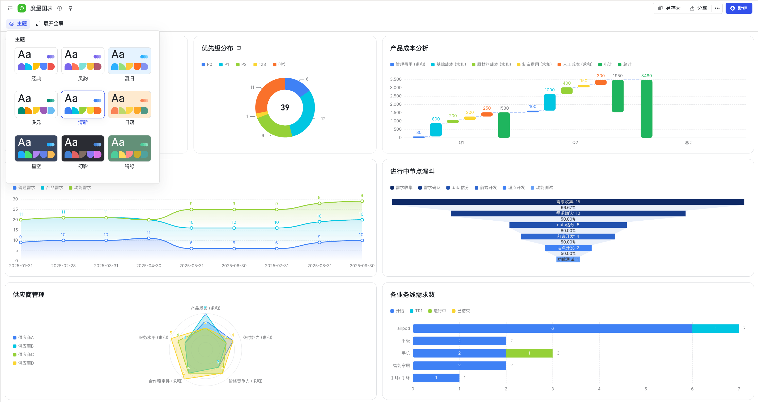The height and width of the screenshot is (402, 758).
Task: Click the 智能家居 bar in business chart
Action: (459, 366)
